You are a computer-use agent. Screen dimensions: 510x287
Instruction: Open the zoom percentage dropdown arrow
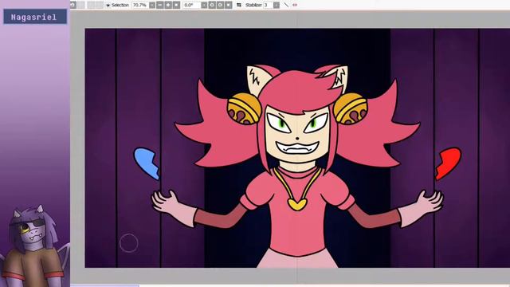click(152, 6)
